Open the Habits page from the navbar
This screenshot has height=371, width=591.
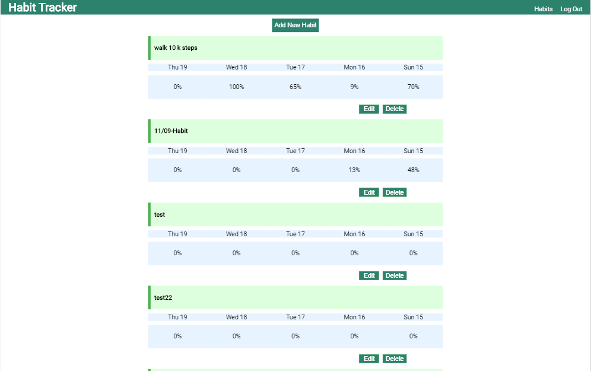[x=543, y=9]
